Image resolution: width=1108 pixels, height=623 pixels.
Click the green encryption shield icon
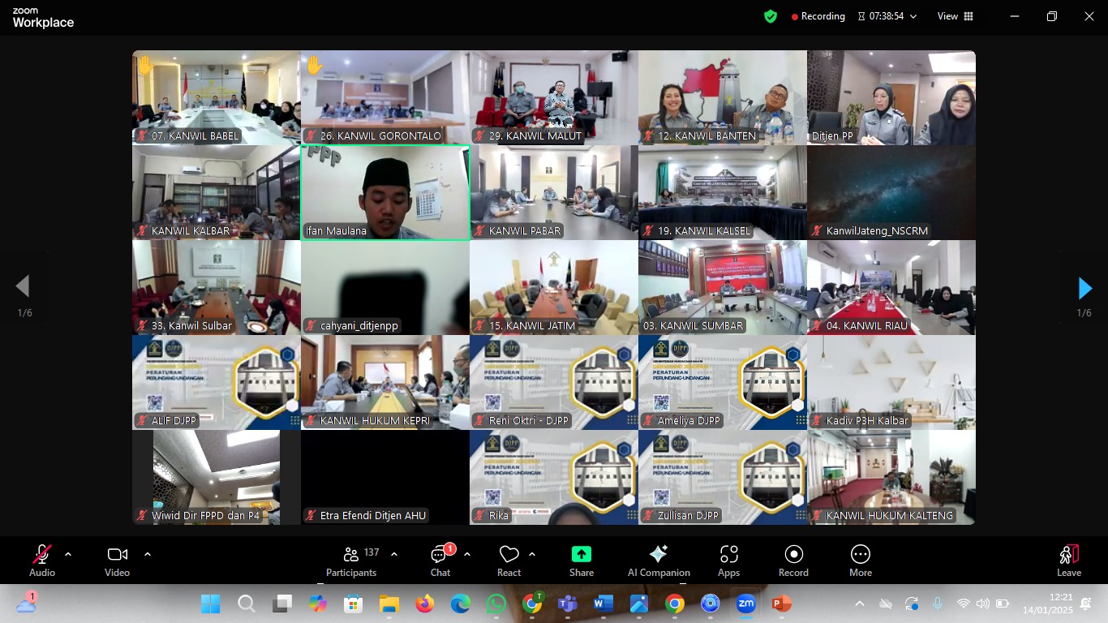[x=771, y=16]
